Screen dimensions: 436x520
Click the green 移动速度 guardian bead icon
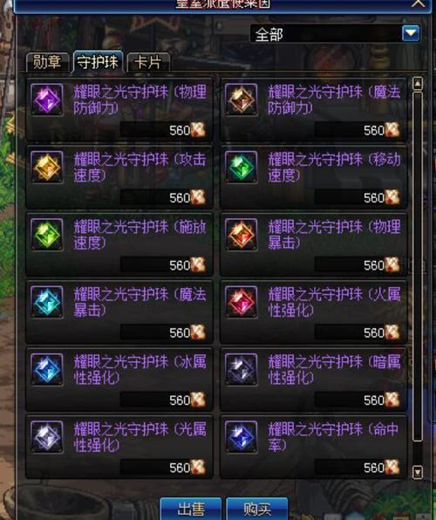(241, 167)
